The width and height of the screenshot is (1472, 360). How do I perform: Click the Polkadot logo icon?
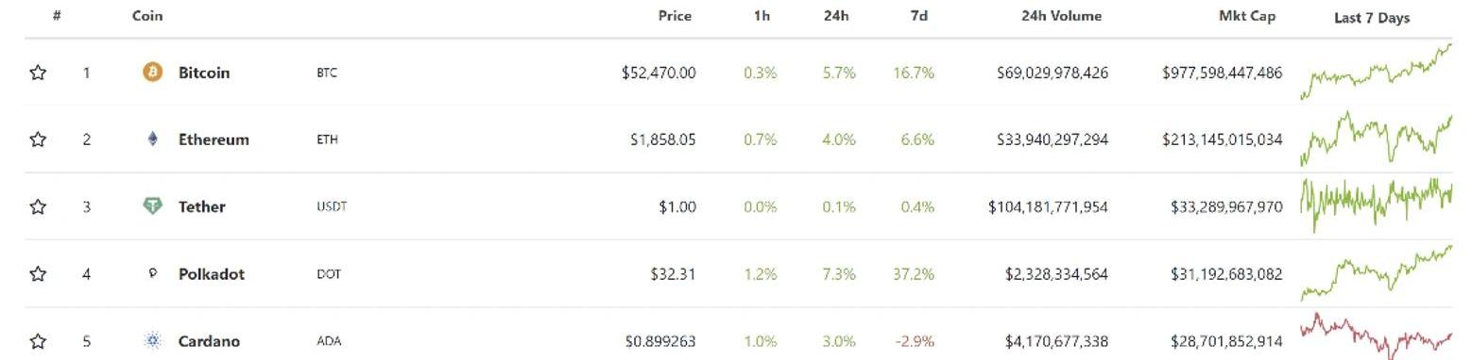pos(152,273)
